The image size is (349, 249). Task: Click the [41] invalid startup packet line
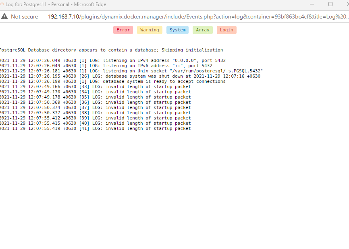[95, 128]
